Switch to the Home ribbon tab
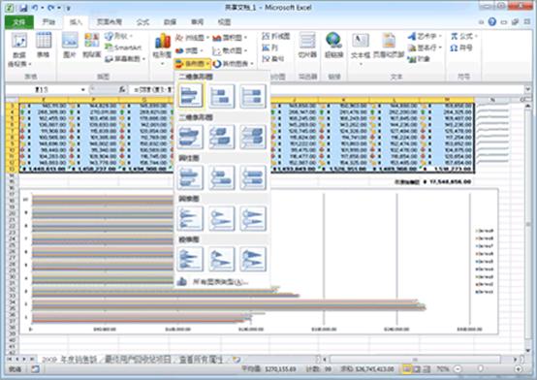 [49, 22]
